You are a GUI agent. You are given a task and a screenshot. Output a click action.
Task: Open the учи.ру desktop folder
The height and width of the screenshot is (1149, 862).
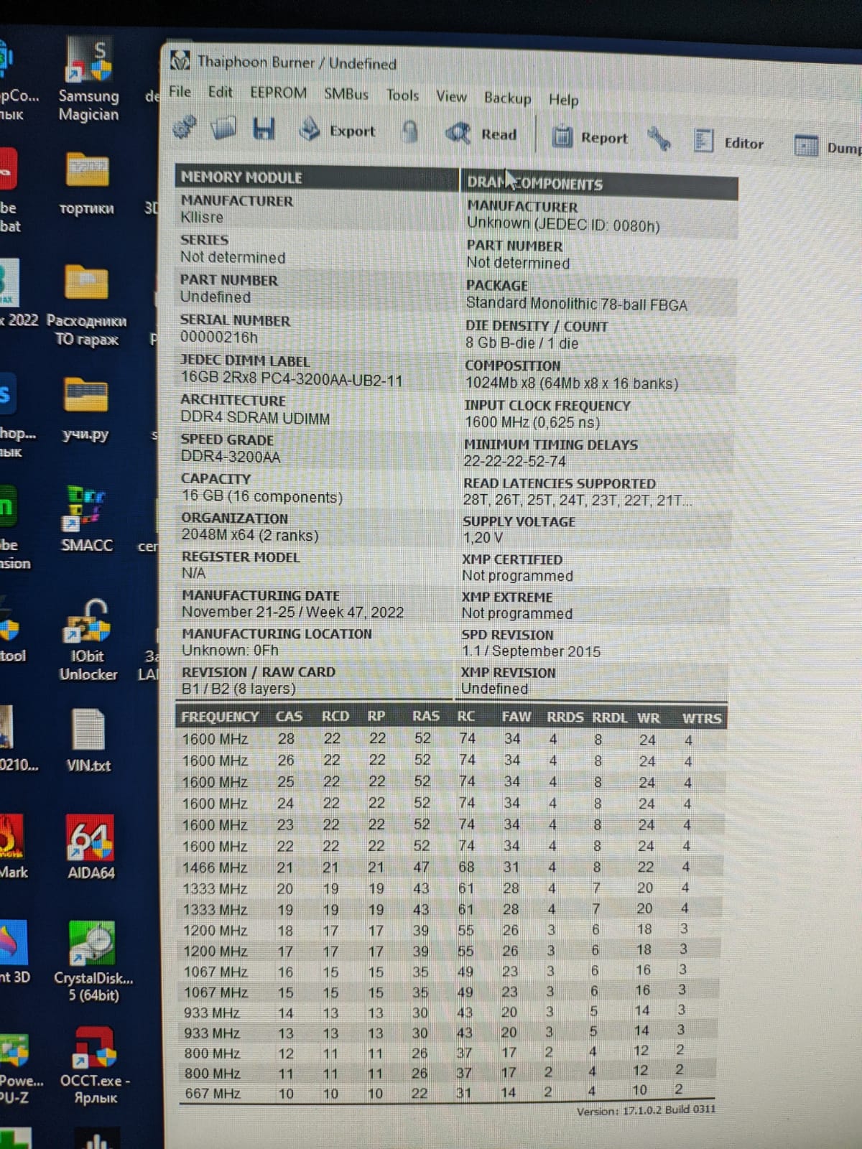pos(85,408)
